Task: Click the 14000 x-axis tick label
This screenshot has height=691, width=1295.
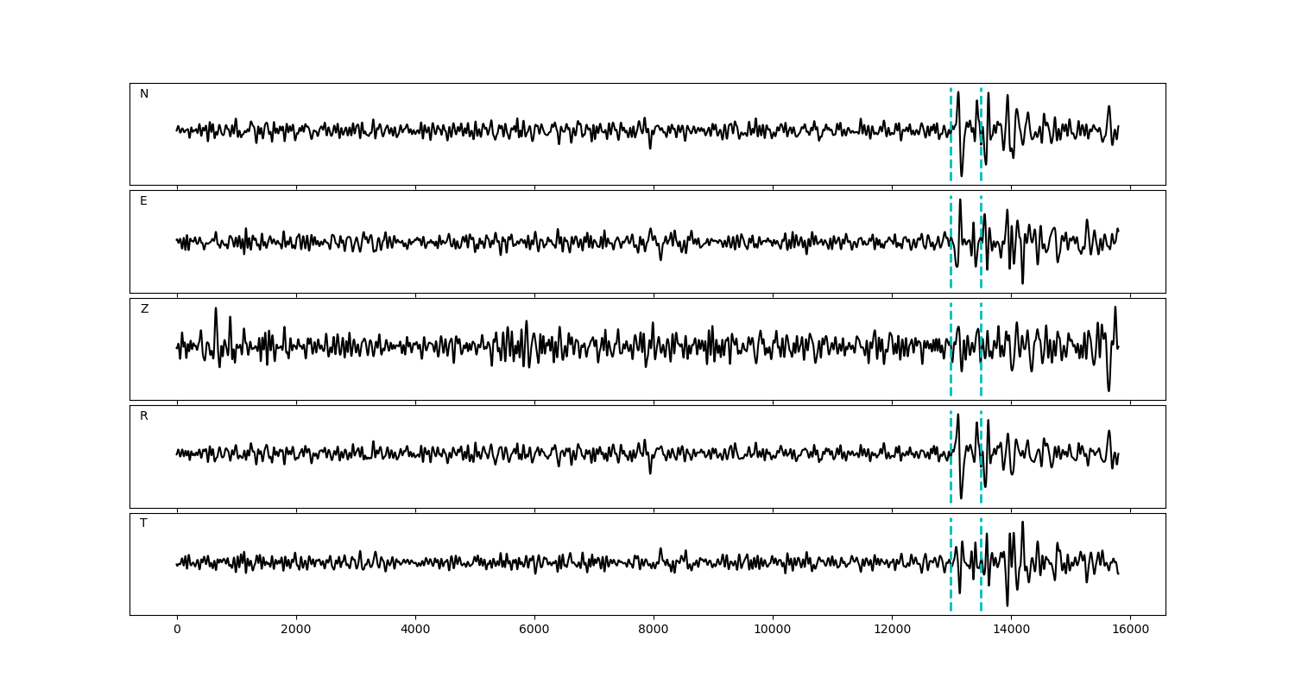Action: [1011, 631]
